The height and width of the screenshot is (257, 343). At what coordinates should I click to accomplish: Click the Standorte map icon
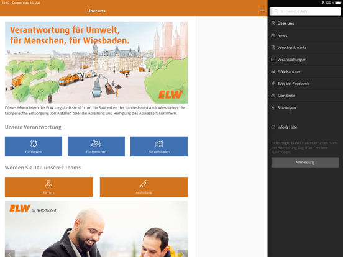[x=273, y=95]
